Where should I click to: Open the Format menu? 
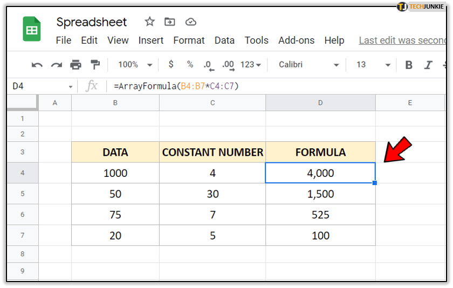click(x=189, y=40)
